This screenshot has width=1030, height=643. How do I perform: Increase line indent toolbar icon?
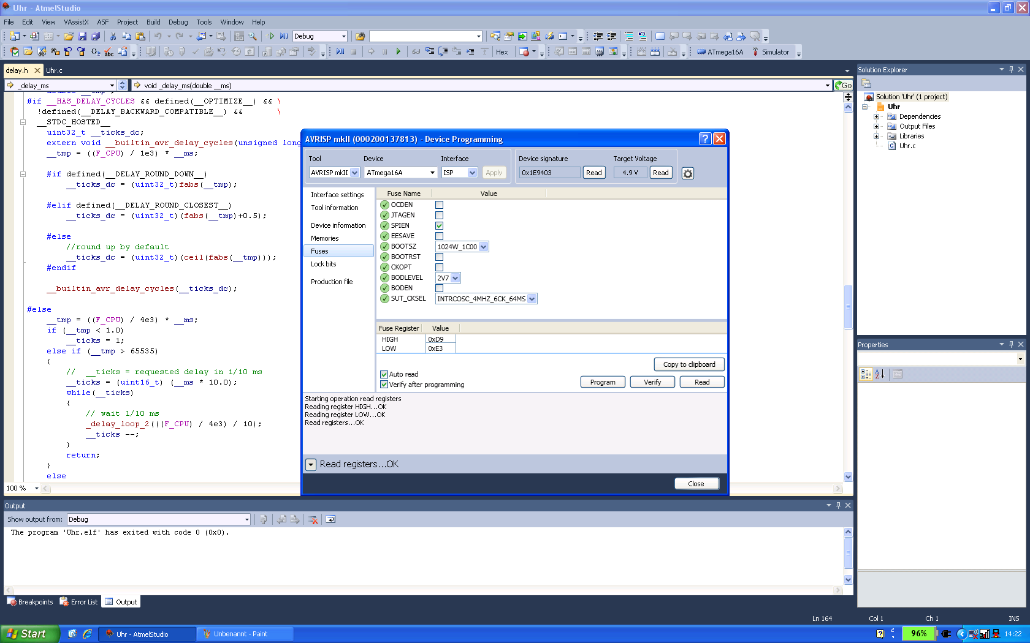[x=612, y=36]
